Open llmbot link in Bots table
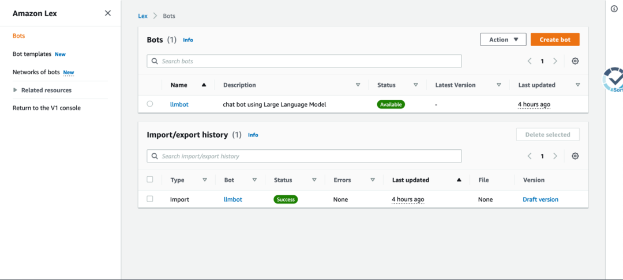Viewport: 623px width, 280px height. click(179, 104)
